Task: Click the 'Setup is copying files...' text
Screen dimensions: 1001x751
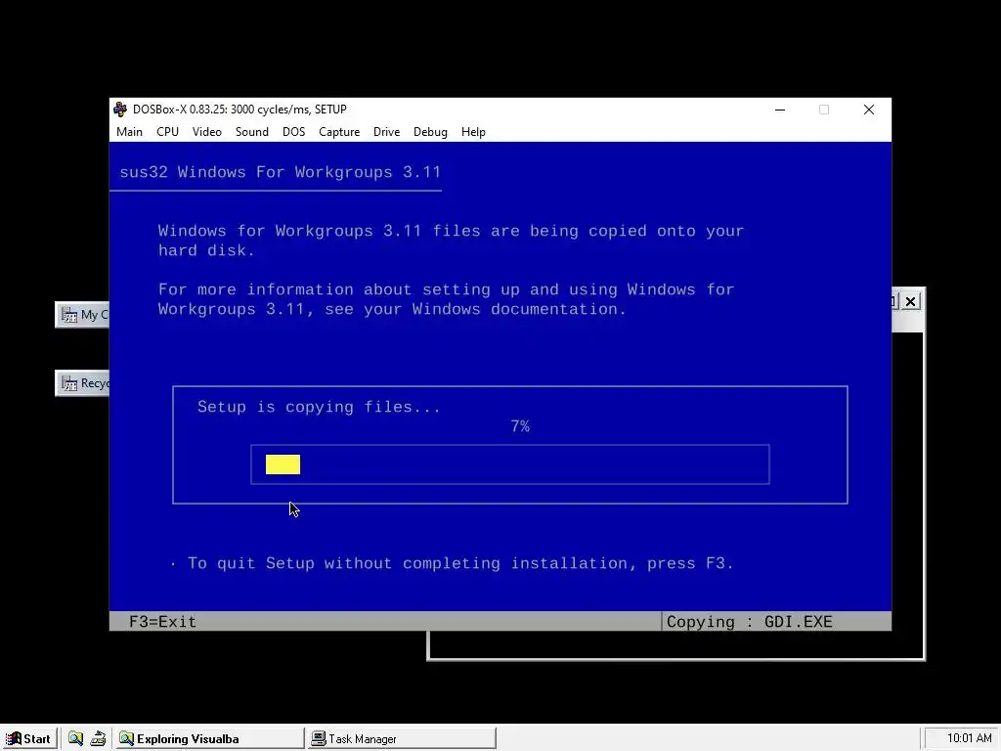Action: tap(319, 407)
